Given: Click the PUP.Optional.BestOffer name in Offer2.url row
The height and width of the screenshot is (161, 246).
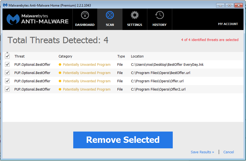Looking at the screenshot, I should tap(32, 89).
